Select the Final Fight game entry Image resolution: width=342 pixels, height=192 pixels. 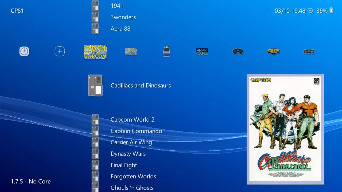[x=124, y=165]
